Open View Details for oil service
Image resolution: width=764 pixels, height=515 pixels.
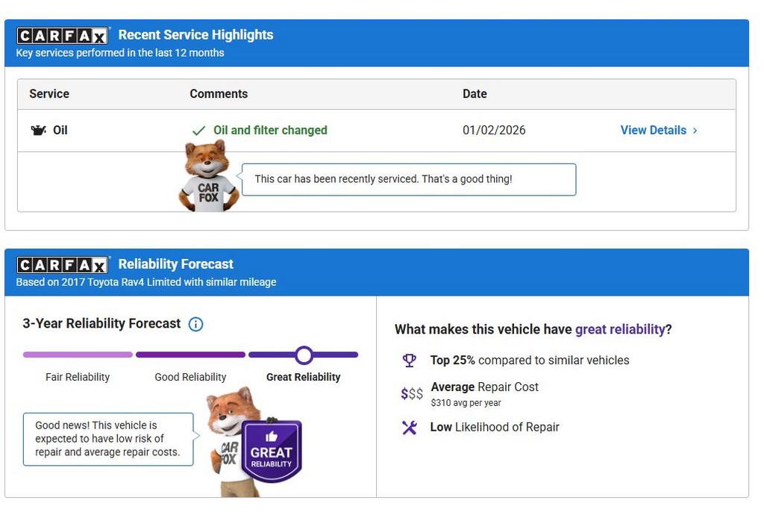(653, 130)
